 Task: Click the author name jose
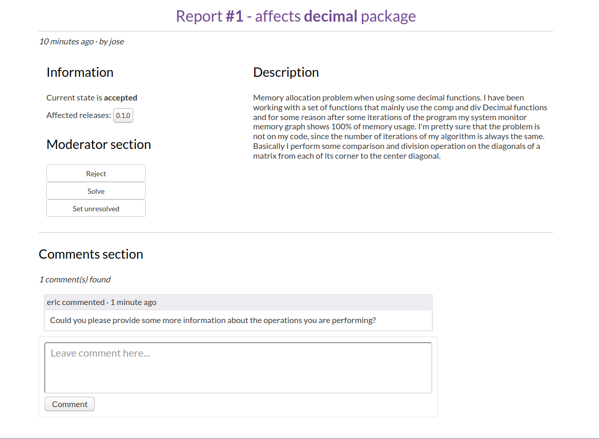[117, 42]
